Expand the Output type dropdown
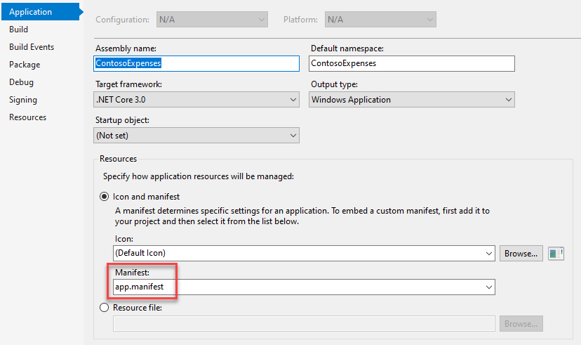 tap(412, 99)
